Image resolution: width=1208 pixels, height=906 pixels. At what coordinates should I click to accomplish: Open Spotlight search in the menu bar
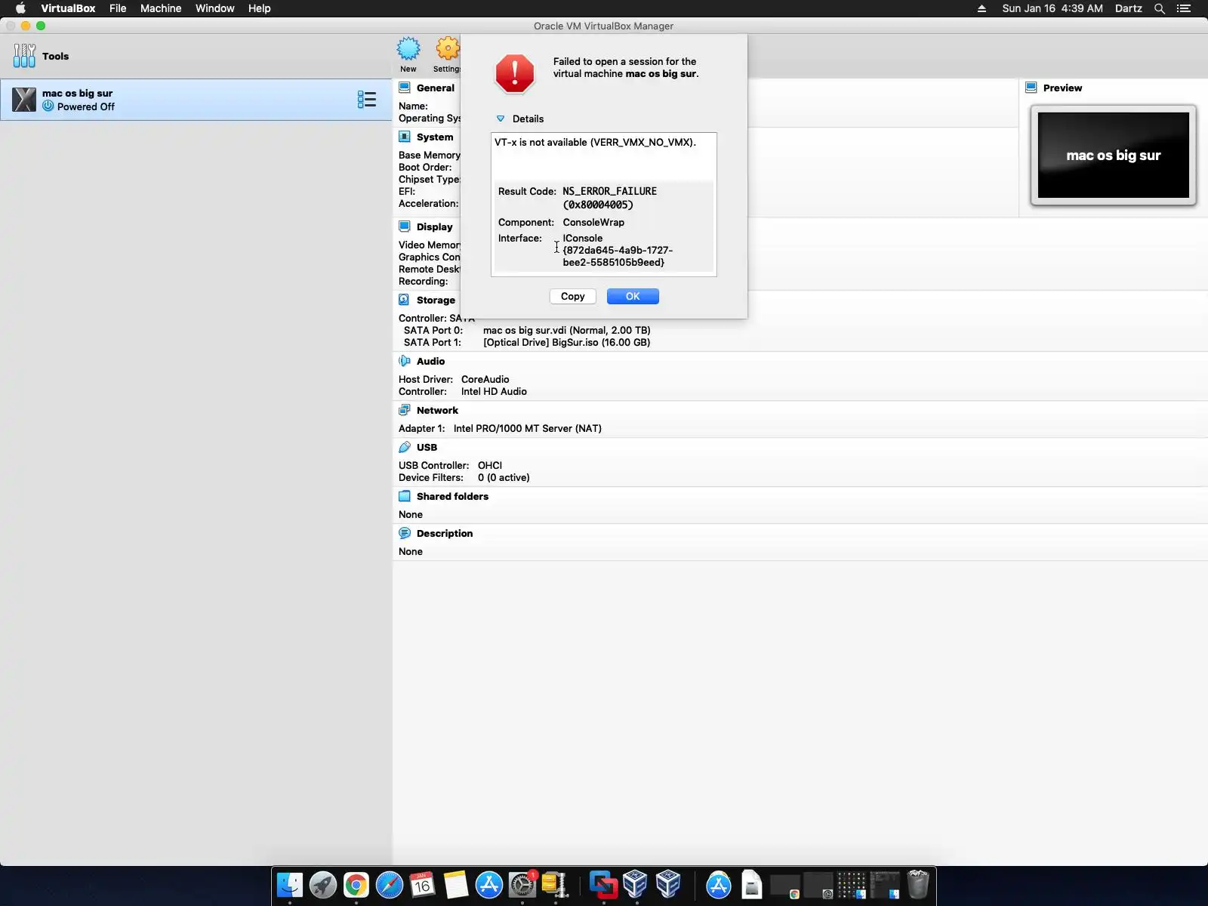tap(1160, 8)
